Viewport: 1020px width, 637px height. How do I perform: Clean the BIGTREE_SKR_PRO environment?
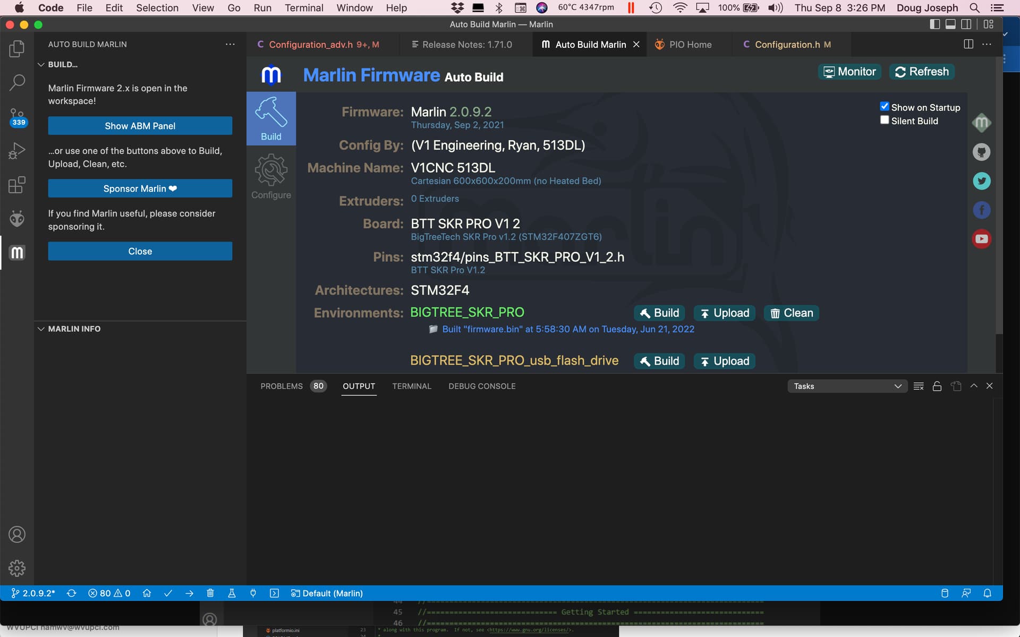[x=792, y=313]
